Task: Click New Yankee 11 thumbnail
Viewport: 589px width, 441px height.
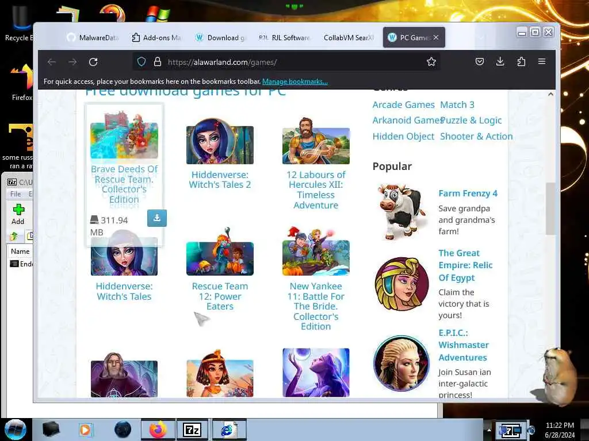Action: [x=316, y=252]
